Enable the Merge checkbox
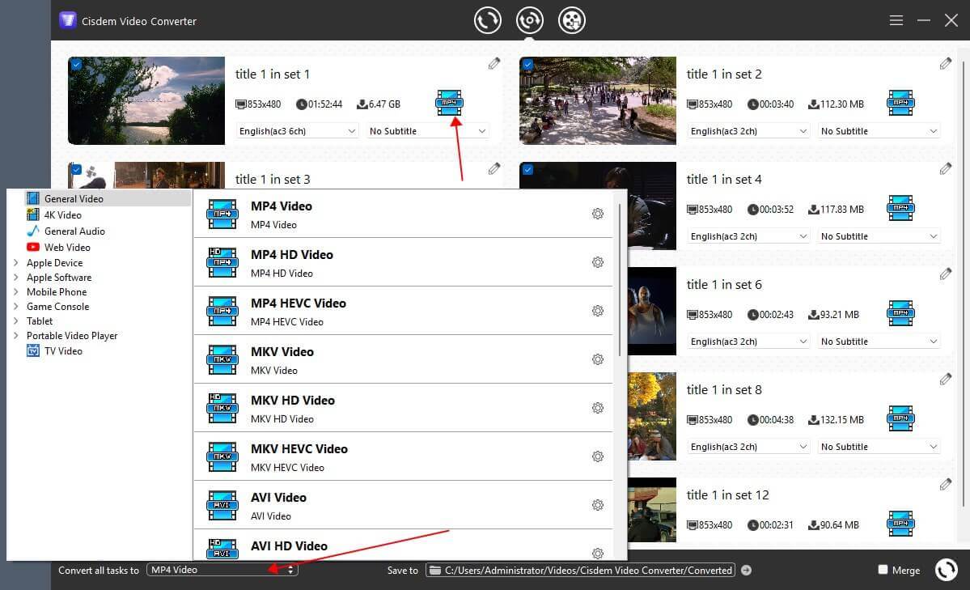 [881, 570]
